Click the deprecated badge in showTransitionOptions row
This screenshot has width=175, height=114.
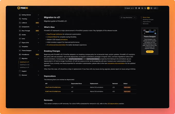click(127, 87)
